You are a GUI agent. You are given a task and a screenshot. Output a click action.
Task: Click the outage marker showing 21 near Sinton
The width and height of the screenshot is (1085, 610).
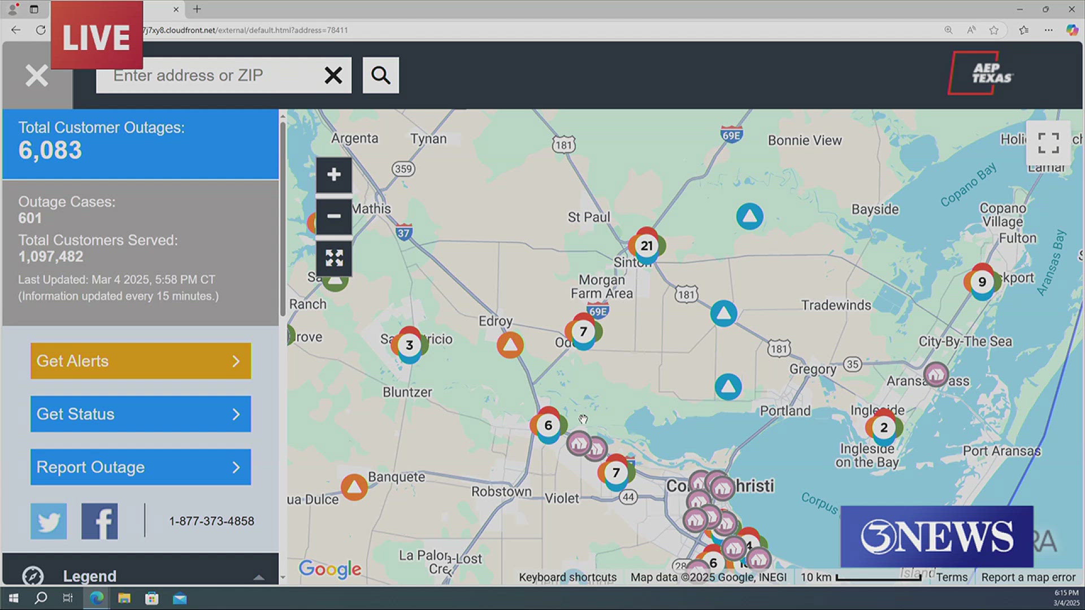(x=646, y=246)
